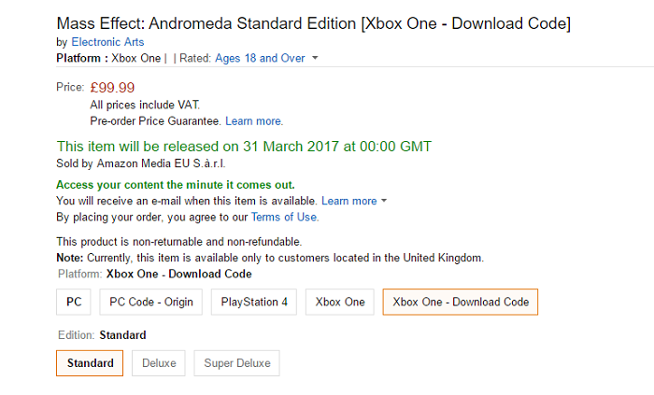
Task: Pick the Xbox One platform button
Action: [x=340, y=302]
